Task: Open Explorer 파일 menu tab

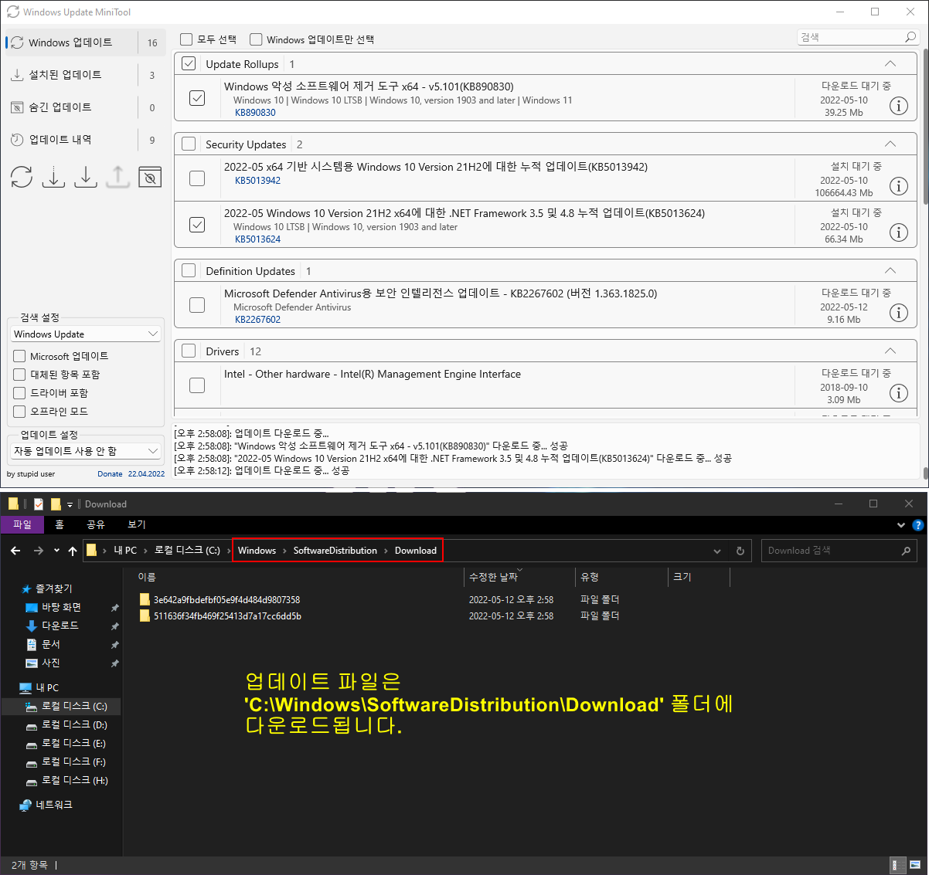Action: coord(22,525)
